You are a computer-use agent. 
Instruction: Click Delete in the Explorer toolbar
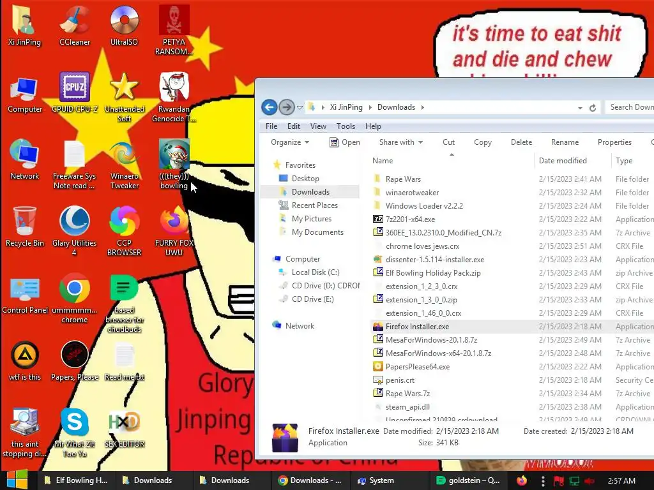click(521, 142)
